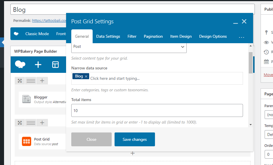Collapse the admin menu with the left arrow
The height and width of the screenshot is (165, 273).
click(x=2, y=42)
